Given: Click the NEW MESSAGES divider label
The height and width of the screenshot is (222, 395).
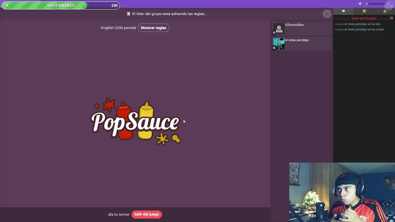Looking at the screenshot, I should pos(364,18).
